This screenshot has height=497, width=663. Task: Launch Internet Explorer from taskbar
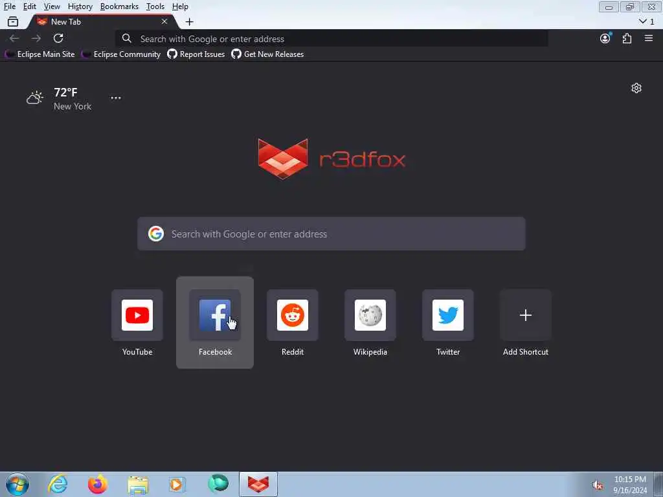pos(58,484)
